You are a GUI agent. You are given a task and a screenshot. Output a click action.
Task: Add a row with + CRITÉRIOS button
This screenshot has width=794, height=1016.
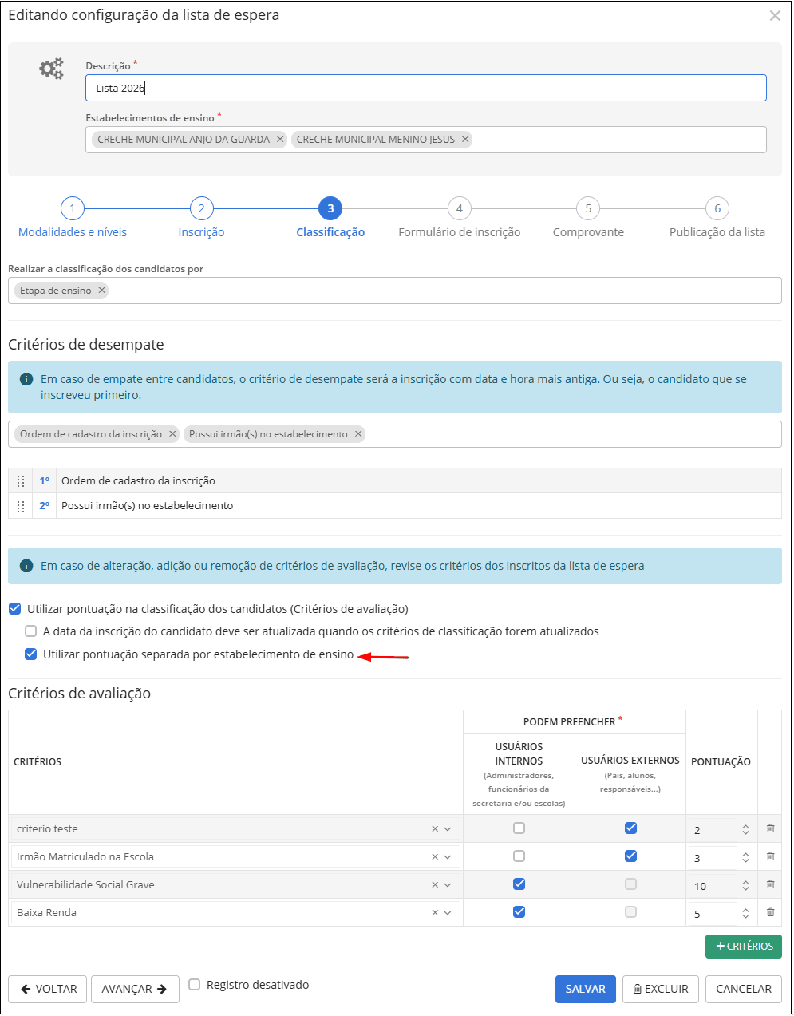coord(744,946)
